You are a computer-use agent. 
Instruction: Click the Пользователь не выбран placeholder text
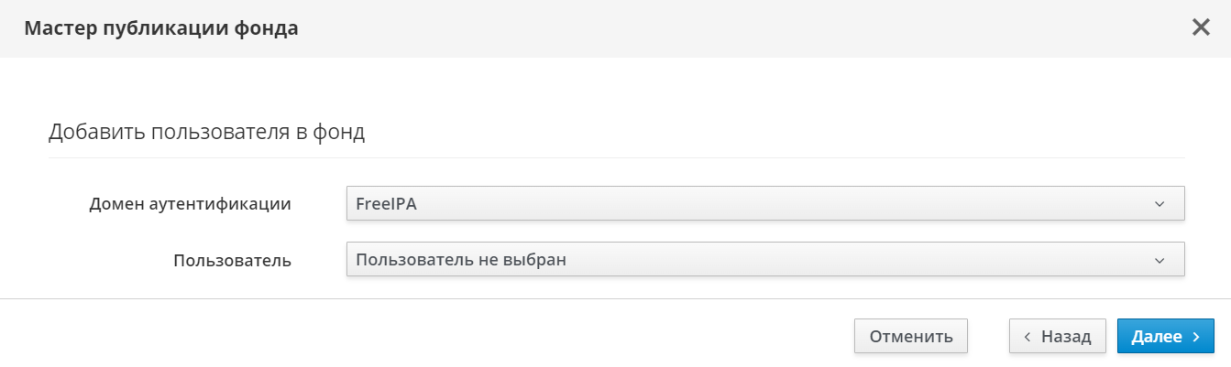pyautogui.click(x=460, y=260)
